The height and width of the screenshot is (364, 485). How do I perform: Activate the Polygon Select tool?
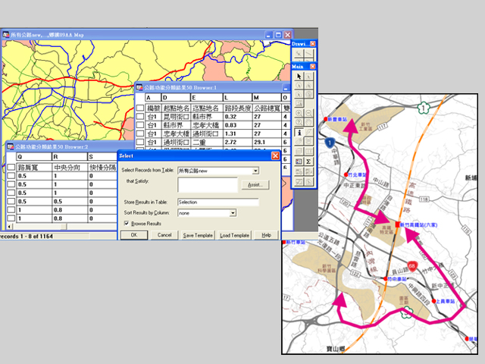309,85
